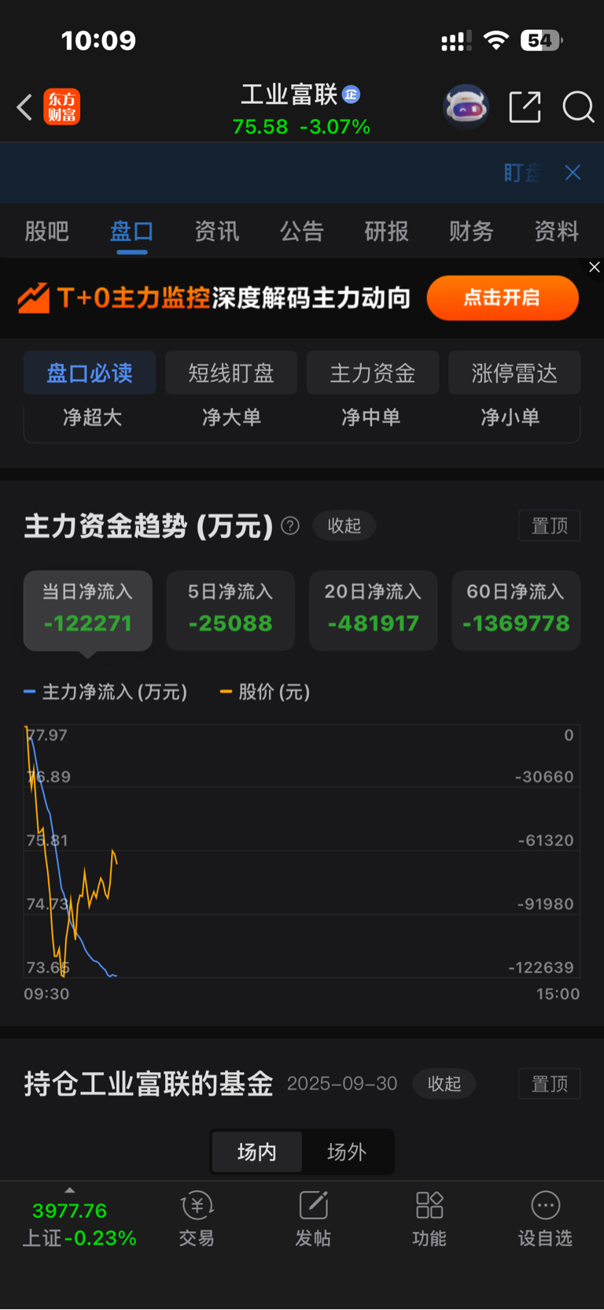The height and width of the screenshot is (1310, 604).
Task: Tap the 净小单 column label
Action: coord(510,417)
